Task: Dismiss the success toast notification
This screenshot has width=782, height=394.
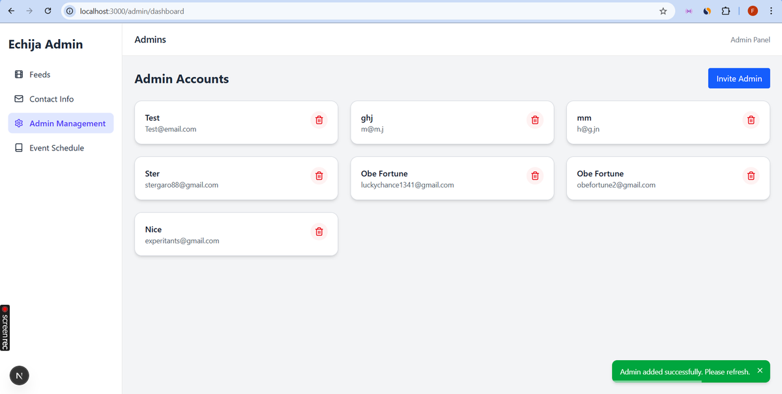Action: pyautogui.click(x=760, y=371)
